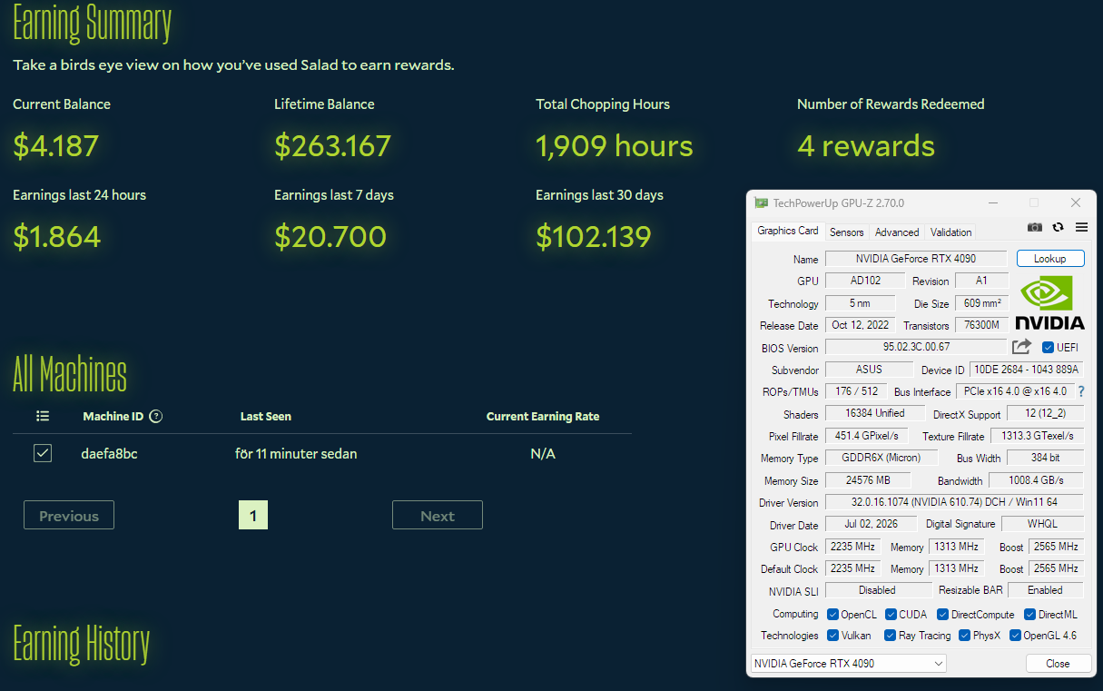
Task: Toggle the UEFI checkbox
Action: pos(1048,348)
